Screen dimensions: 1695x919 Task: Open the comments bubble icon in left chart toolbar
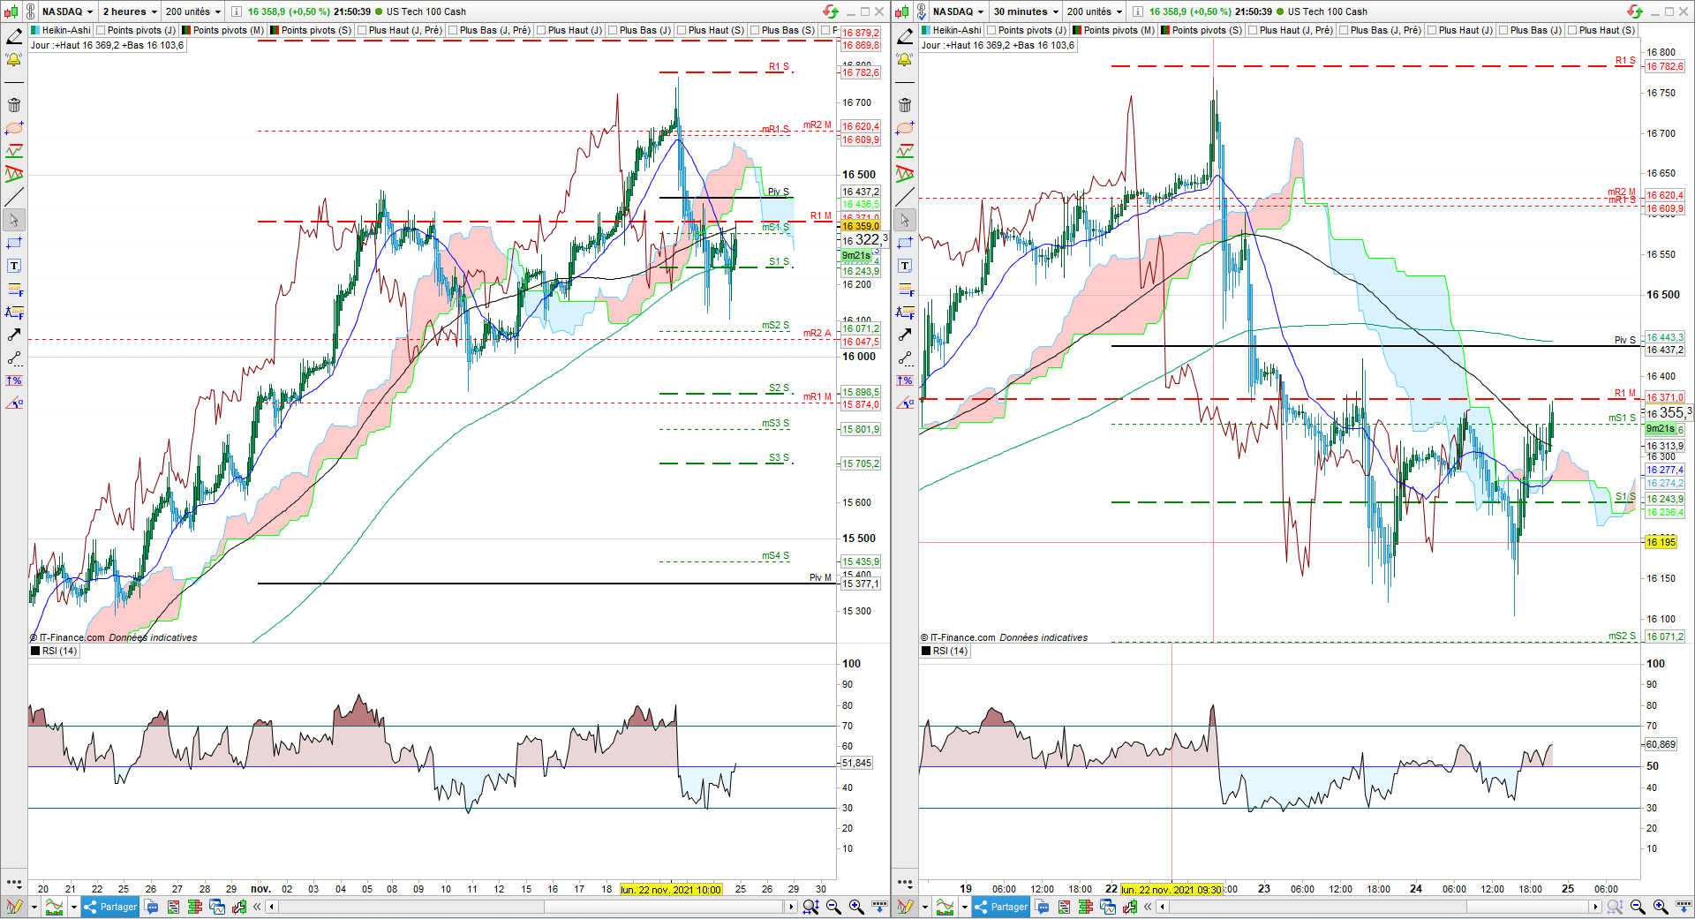[x=152, y=907]
